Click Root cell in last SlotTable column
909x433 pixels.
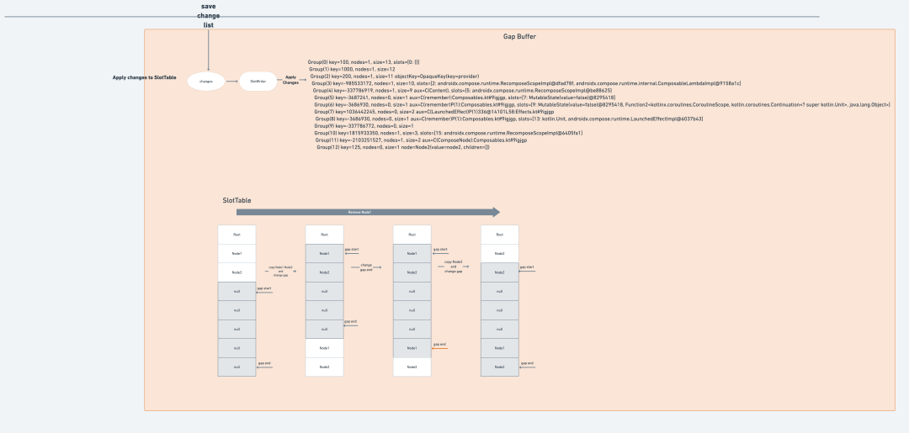(500, 235)
